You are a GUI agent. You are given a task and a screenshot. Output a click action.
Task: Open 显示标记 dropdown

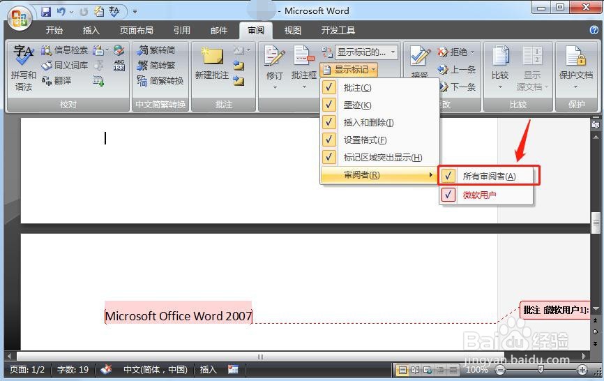click(349, 70)
